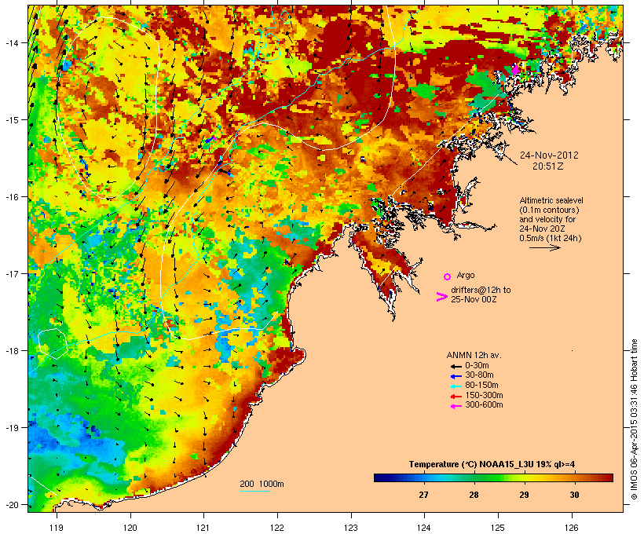Image resolution: width=644 pixels, height=534 pixels.
Task: Click the 121 longitude axis label
Action: click(x=203, y=528)
